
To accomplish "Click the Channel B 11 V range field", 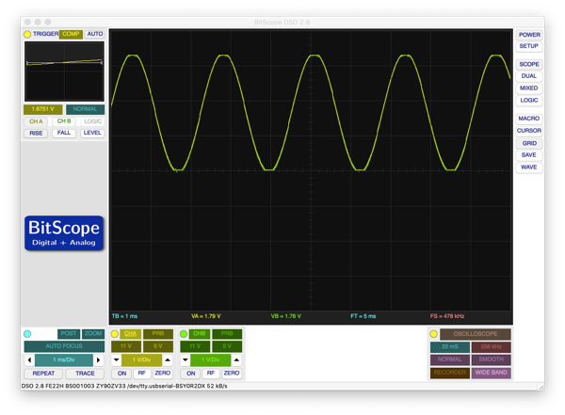I will (195, 346).
